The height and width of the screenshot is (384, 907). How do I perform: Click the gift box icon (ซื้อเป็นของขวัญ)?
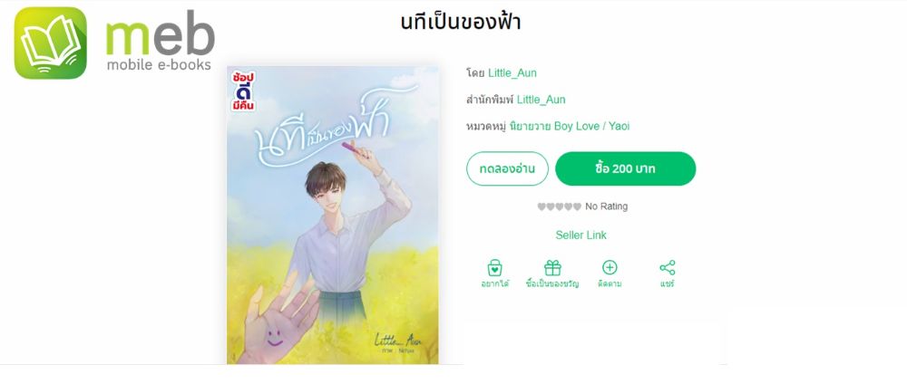point(552,267)
